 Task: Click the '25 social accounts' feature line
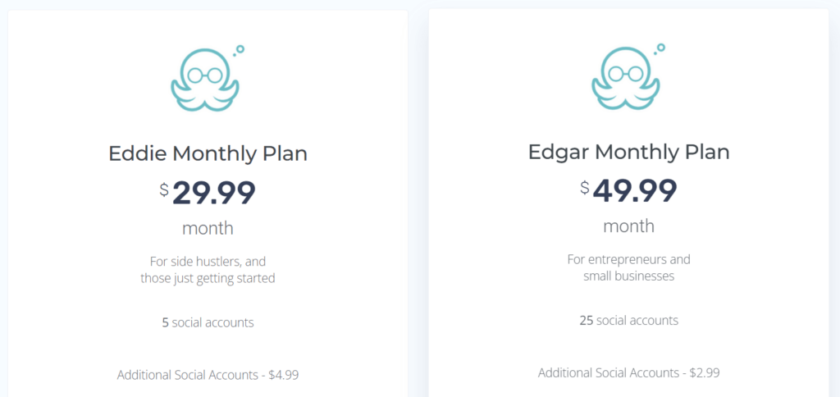(x=629, y=321)
